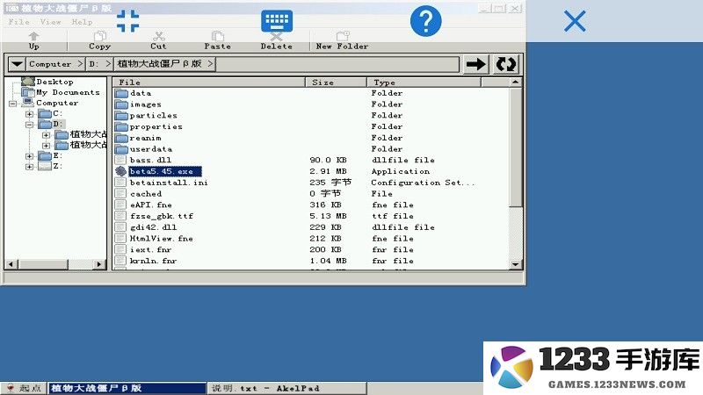Expand the Z: drive tree node
Screen dimensions: 703x395
click(29, 166)
